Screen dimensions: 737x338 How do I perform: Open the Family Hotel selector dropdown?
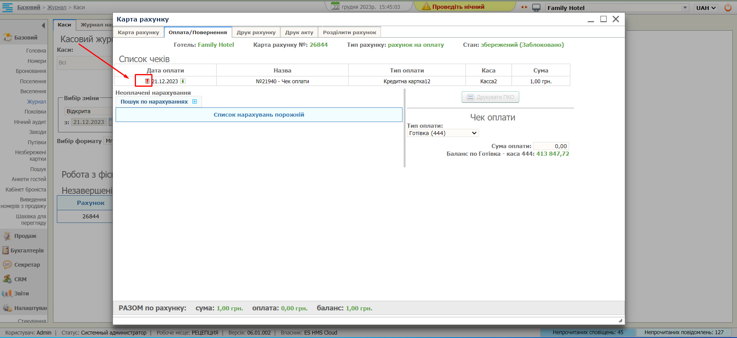[685, 8]
